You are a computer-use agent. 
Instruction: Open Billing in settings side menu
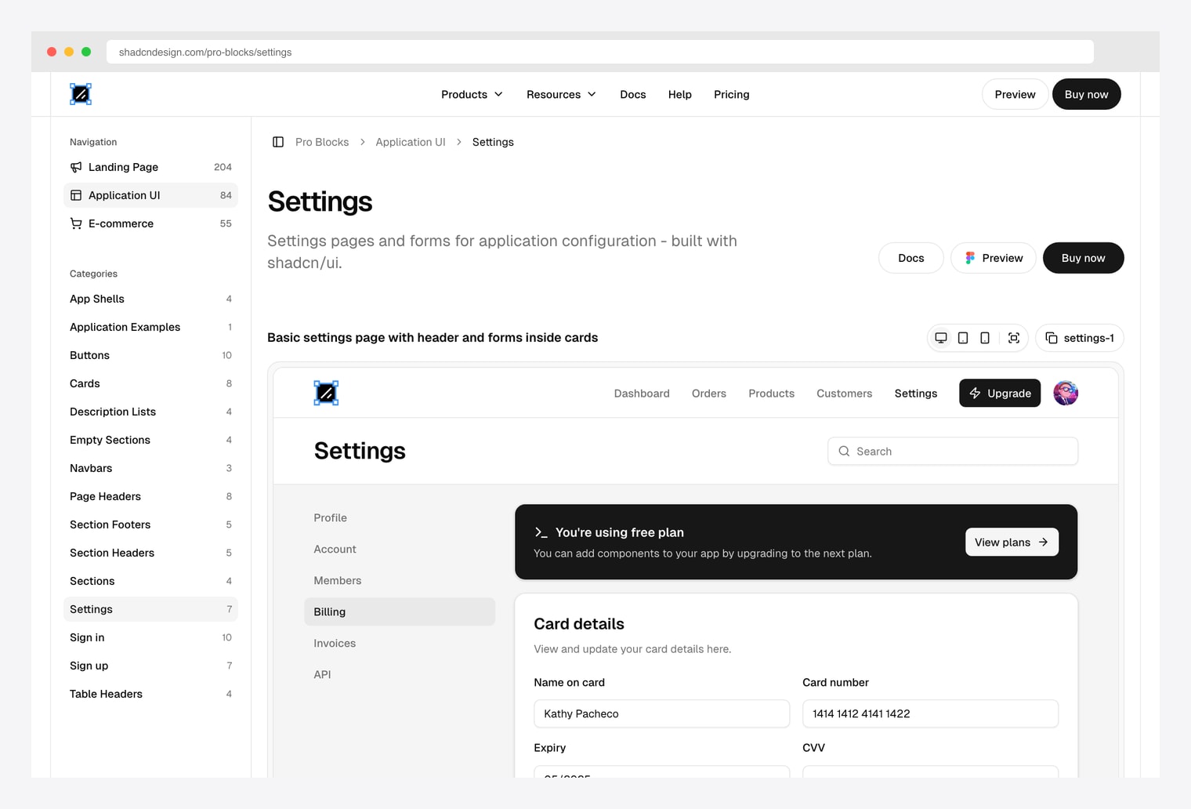tap(400, 611)
